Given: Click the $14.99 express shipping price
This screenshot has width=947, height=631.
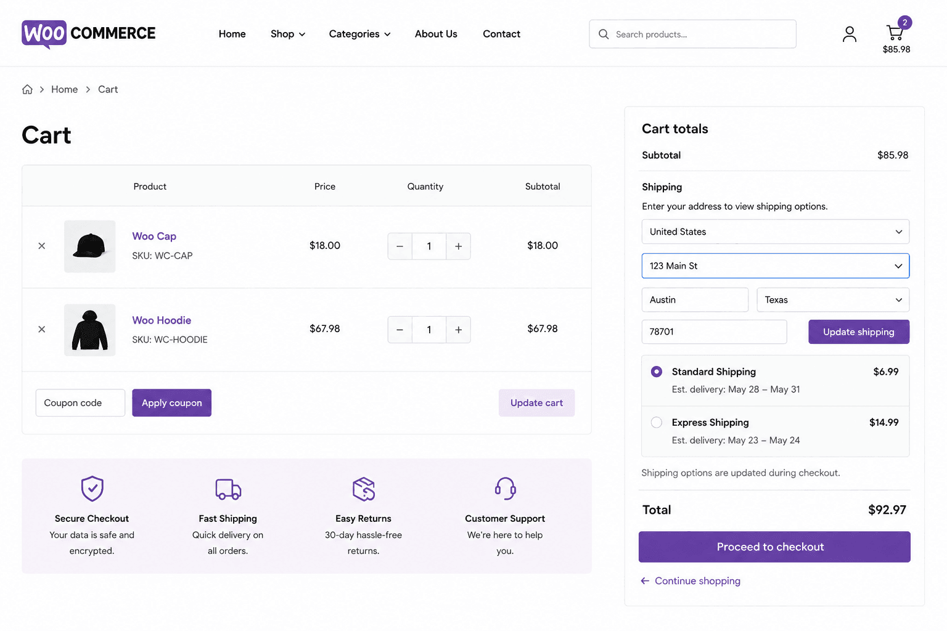Looking at the screenshot, I should (884, 422).
